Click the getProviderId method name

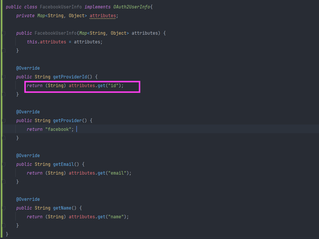pos(70,77)
